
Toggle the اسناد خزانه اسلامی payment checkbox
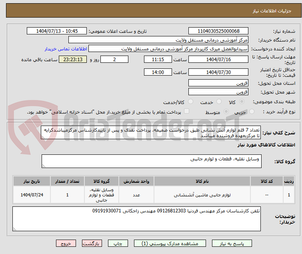(186, 111)
